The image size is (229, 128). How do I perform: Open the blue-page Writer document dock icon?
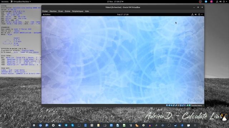click(x=118, y=126)
